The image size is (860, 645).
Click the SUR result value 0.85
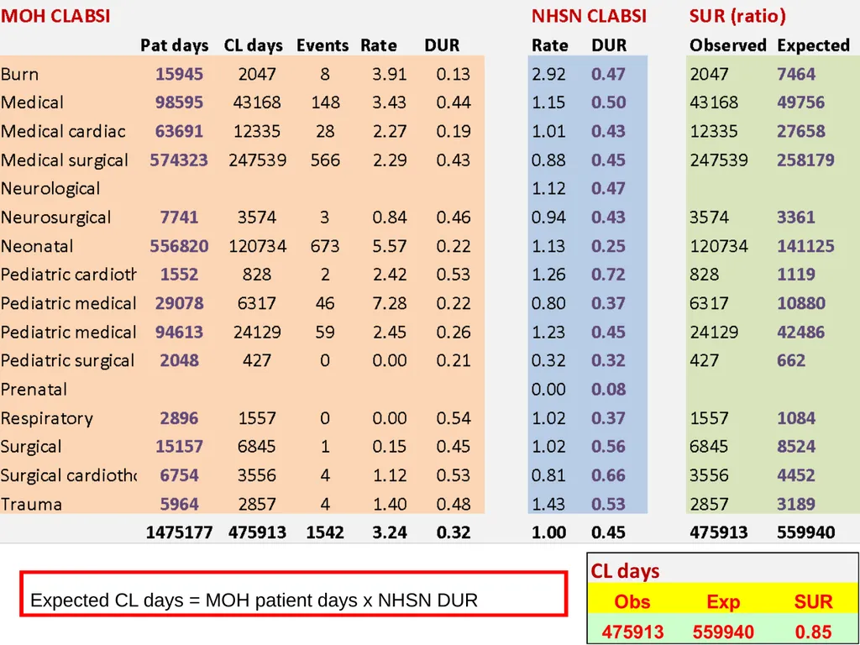coord(813,632)
